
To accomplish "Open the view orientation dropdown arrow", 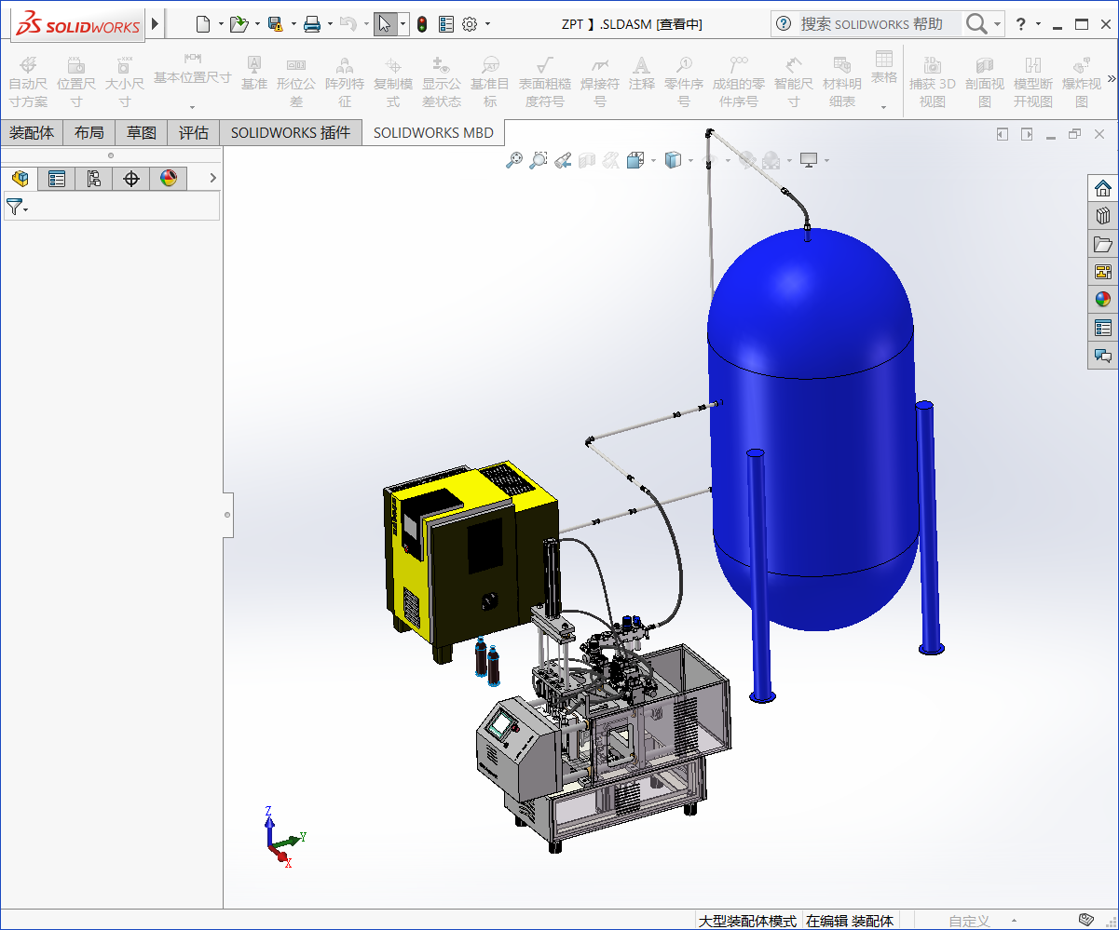I will tap(652, 160).
